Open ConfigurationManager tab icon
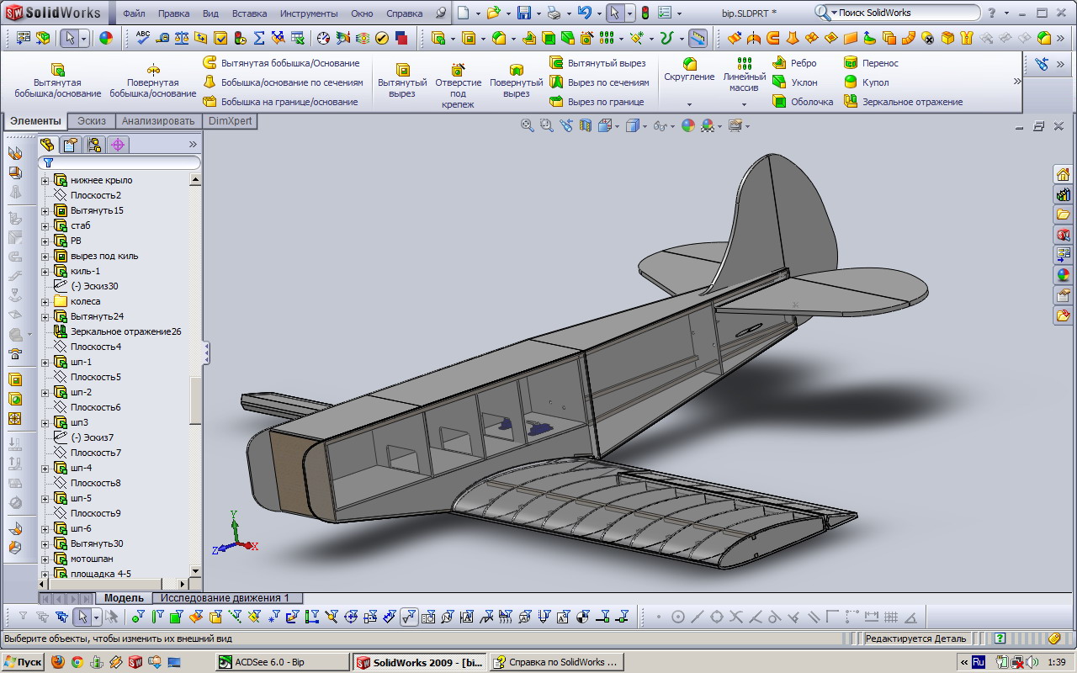 pyautogui.click(x=94, y=145)
